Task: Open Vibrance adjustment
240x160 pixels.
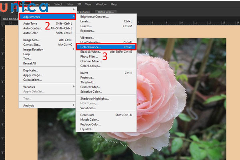Action: pyautogui.click(x=106, y=38)
